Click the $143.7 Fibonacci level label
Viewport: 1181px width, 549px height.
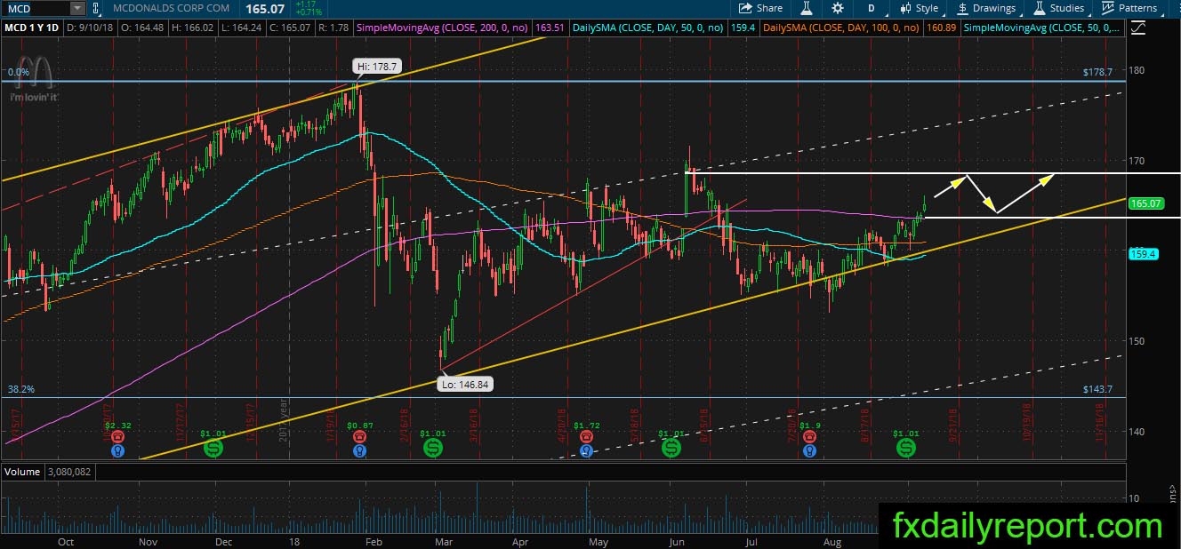coord(1099,389)
